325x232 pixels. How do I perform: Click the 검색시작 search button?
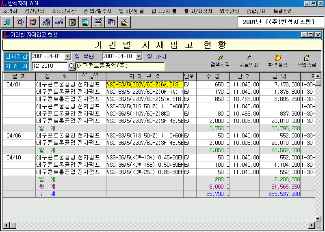pyautogui.click(x=220, y=61)
